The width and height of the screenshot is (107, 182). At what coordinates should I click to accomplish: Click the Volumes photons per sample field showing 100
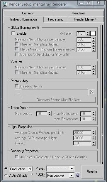pos(84,67)
